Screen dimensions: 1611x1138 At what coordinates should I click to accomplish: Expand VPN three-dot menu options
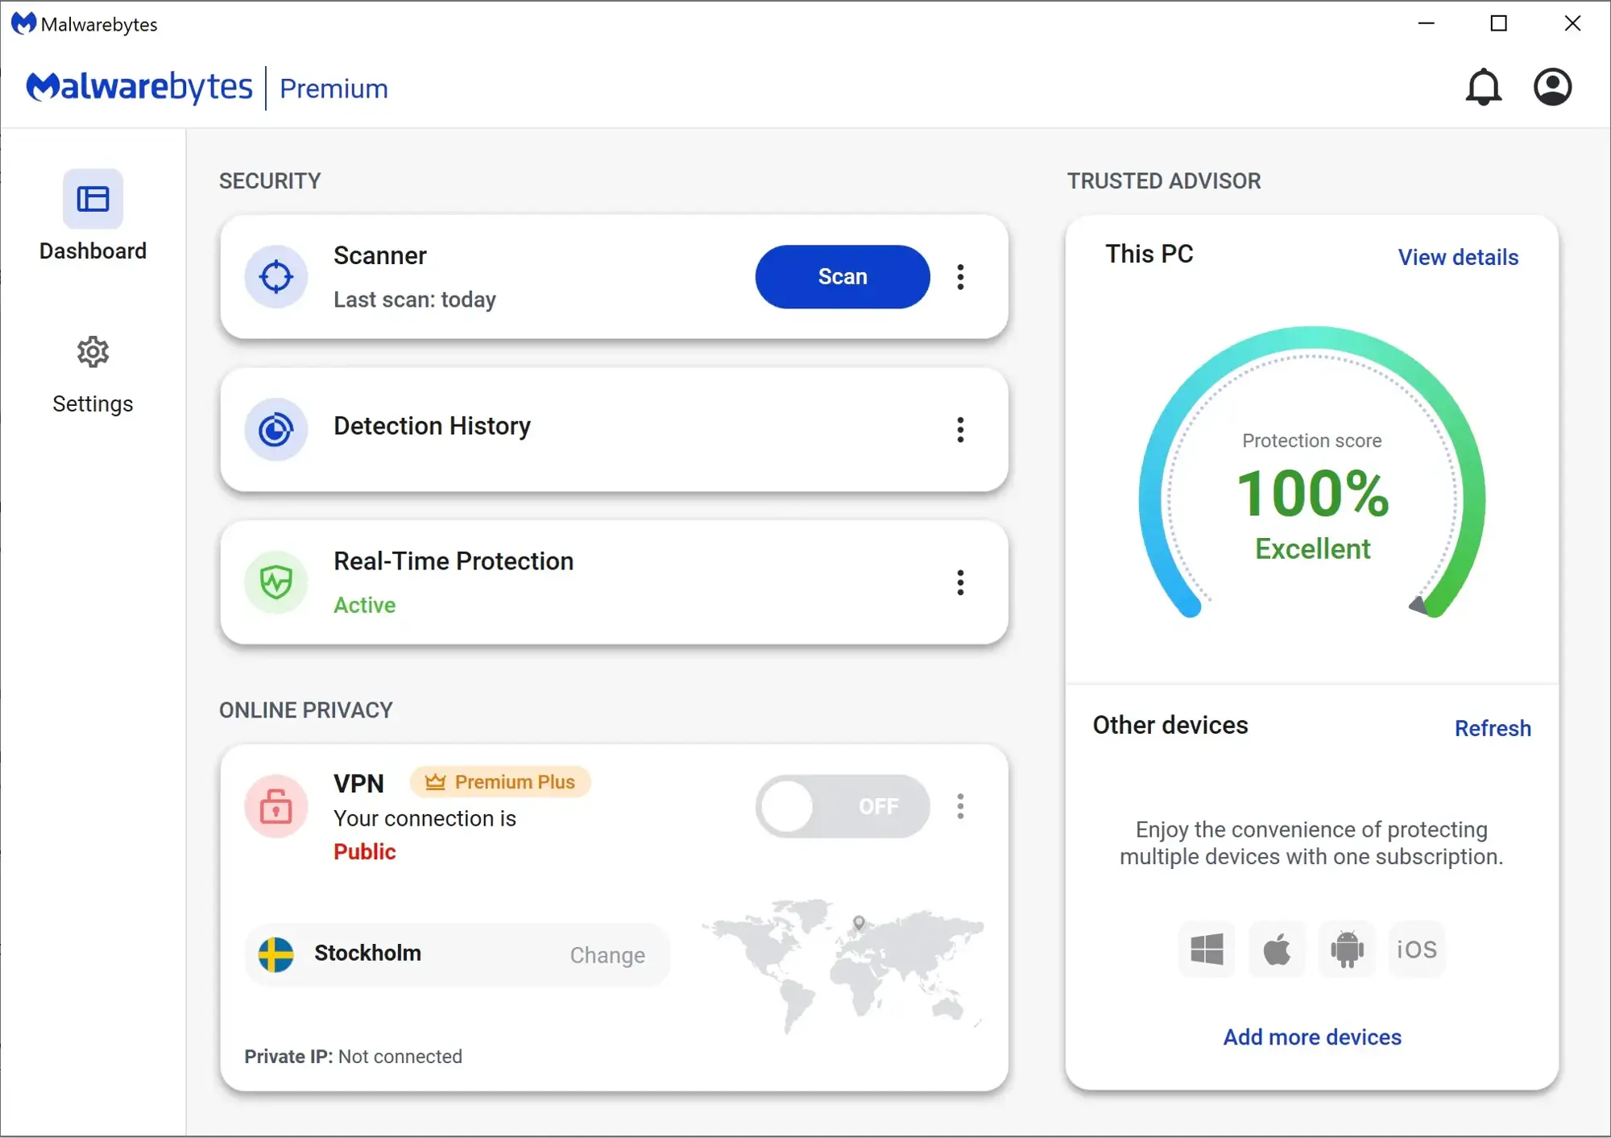[x=961, y=805]
